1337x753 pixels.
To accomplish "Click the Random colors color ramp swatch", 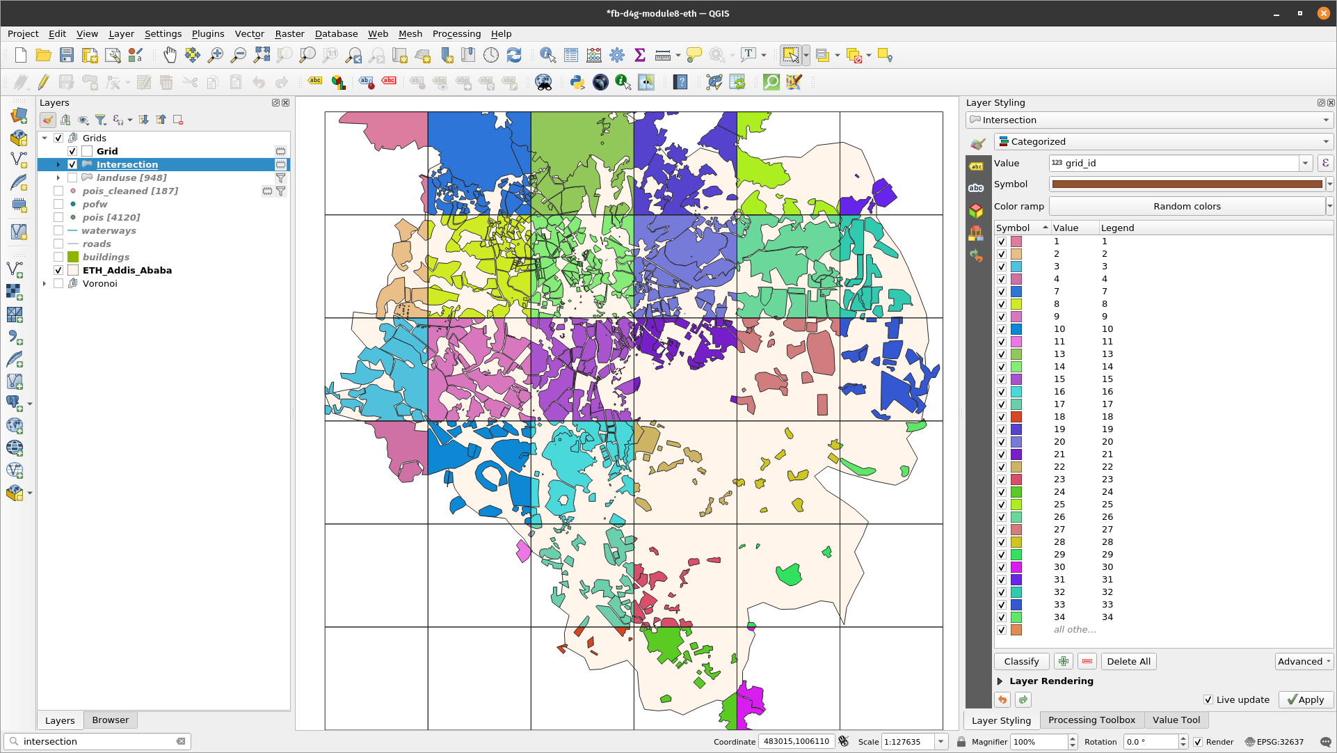I will (1185, 206).
